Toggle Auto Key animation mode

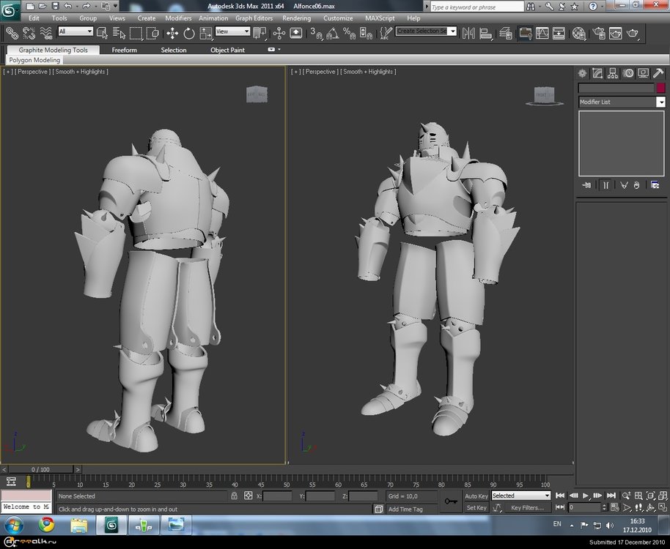click(x=476, y=496)
